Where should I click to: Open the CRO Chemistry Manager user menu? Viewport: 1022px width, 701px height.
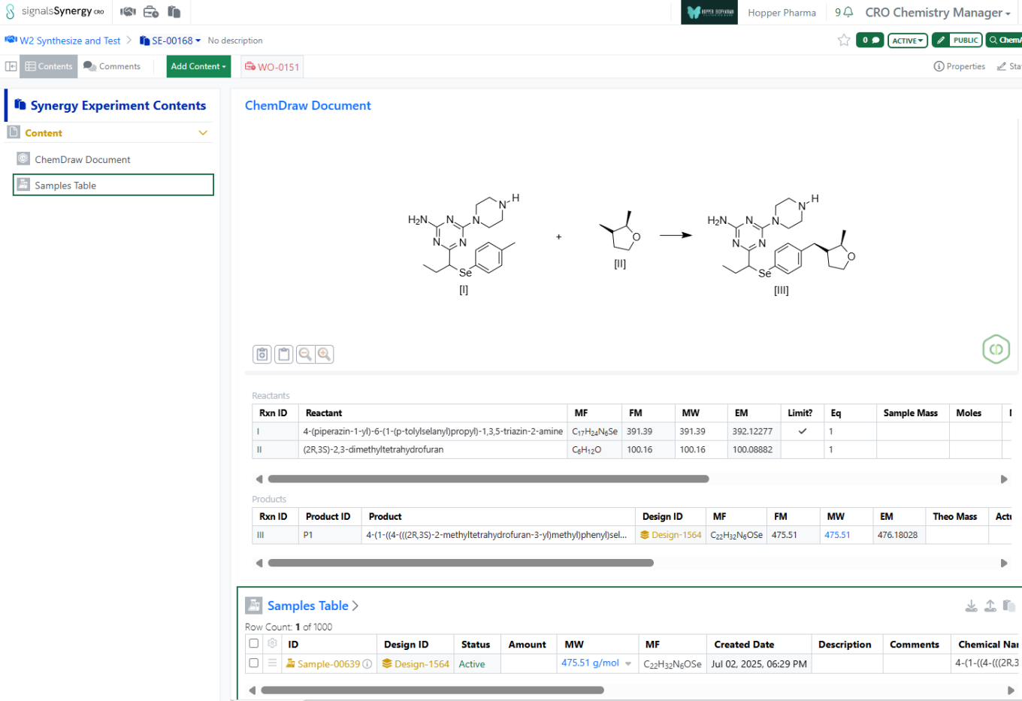point(937,13)
